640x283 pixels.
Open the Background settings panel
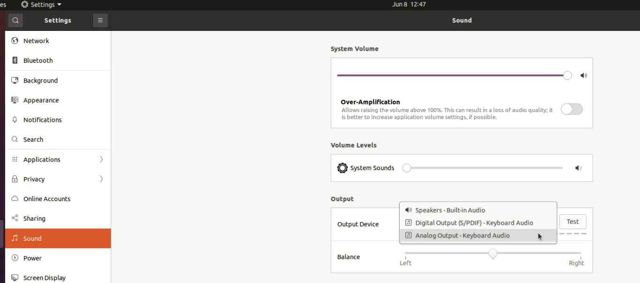58,81
